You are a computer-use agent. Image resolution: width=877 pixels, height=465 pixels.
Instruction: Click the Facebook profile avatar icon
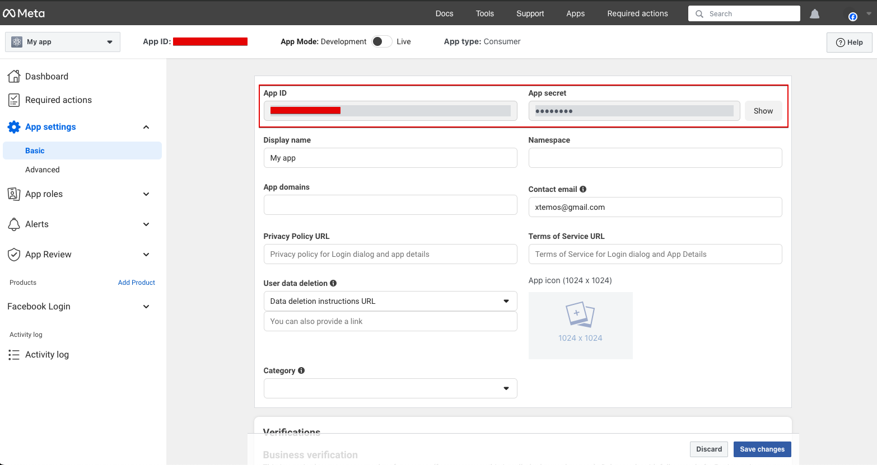coord(852,16)
